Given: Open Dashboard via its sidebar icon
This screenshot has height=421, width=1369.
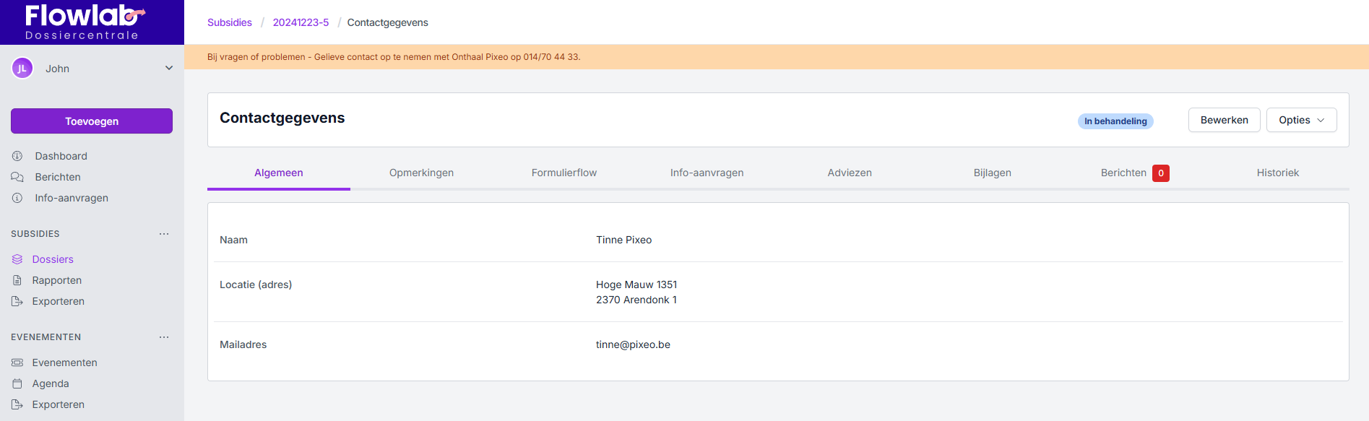Looking at the screenshot, I should [17, 156].
